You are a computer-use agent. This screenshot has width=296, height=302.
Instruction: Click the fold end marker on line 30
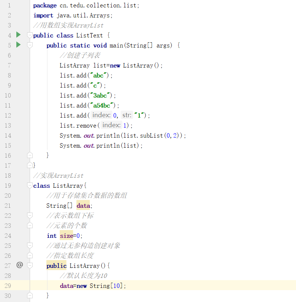pyautogui.click(x=30, y=295)
